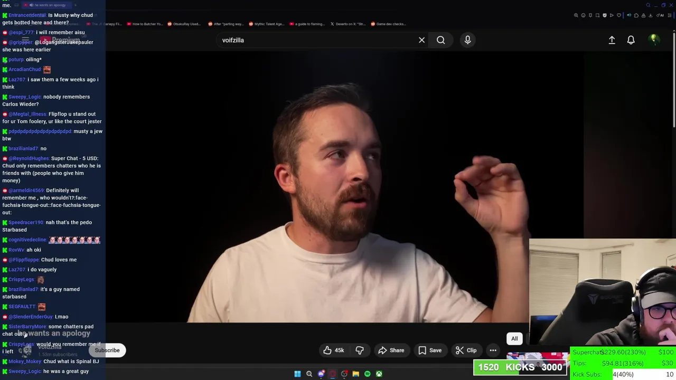The image size is (676, 380).
Task: Open the 'Mythic Talent Age...' bookmark
Action: (x=266, y=24)
